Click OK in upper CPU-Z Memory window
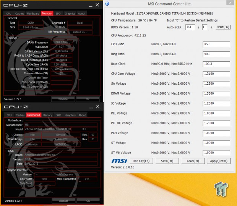Viewport: 237px width, 206px height. coord(88,99)
